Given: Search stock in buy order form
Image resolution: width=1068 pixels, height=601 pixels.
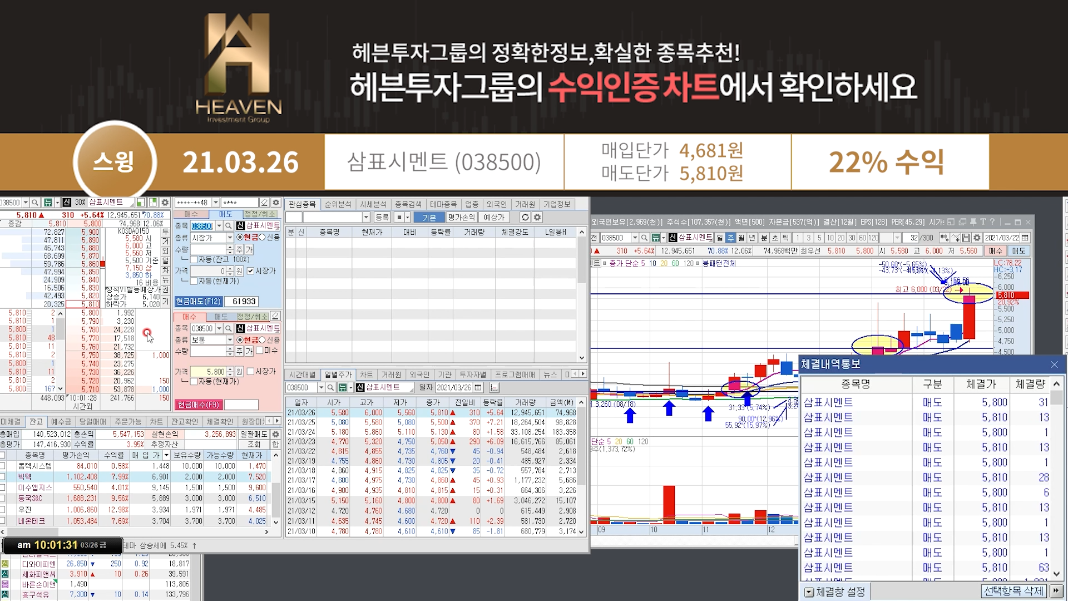Looking at the screenshot, I should [x=228, y=329].
